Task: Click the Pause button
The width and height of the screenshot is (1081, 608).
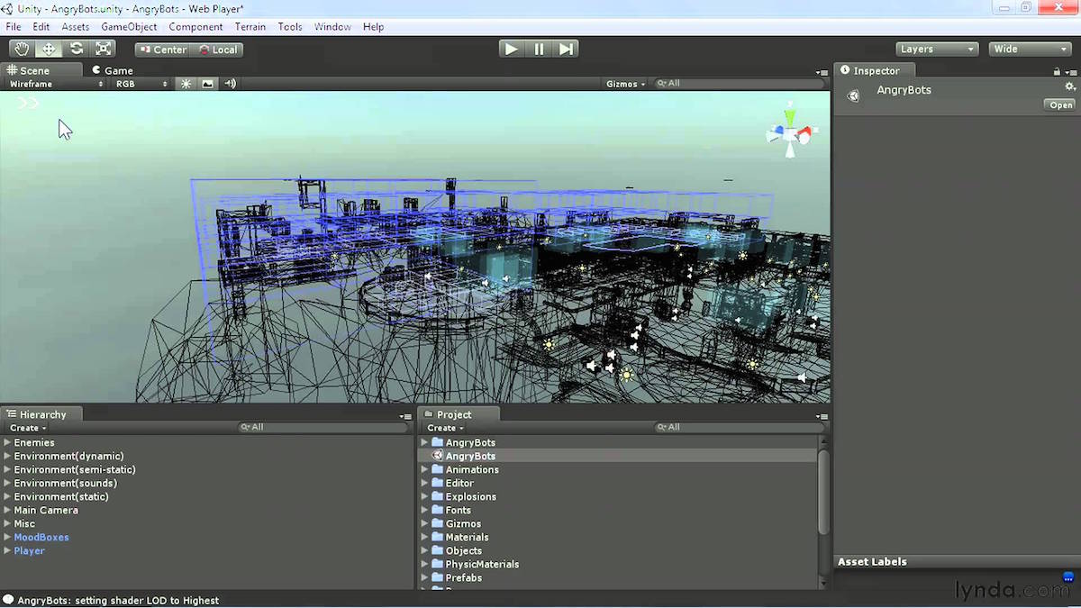Action: (x=539, y=50)
